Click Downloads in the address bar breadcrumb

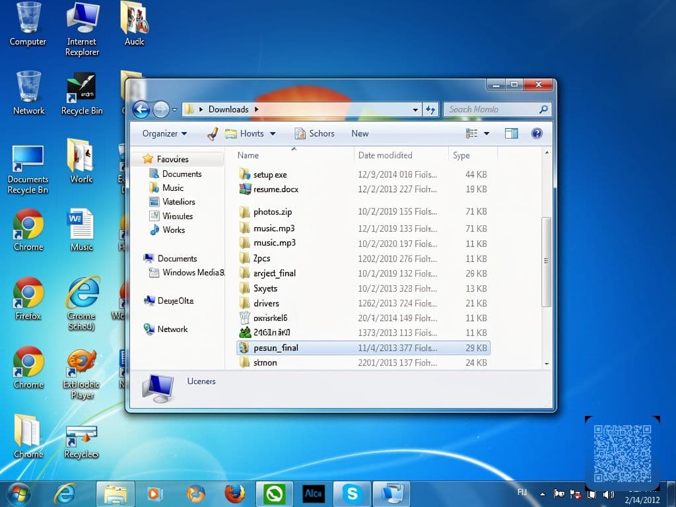[228, 110]
